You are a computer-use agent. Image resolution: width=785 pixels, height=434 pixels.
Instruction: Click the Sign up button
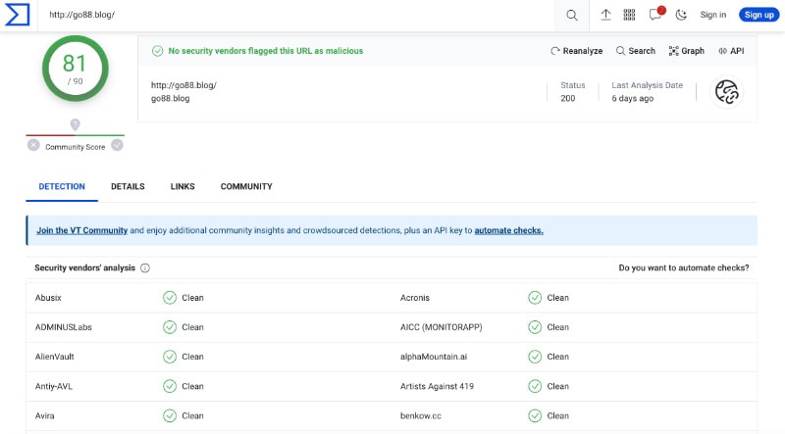click(759, 15)
